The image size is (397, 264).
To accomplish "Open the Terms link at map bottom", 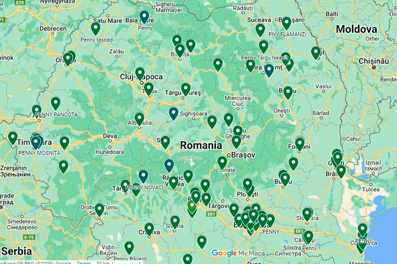I will (84, 262).
